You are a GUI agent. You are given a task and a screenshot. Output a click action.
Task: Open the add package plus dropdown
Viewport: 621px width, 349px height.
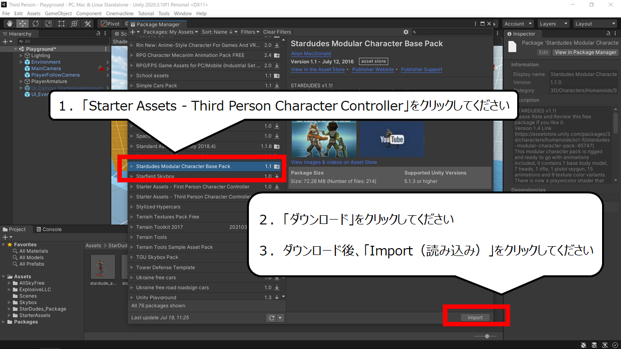pyautogui.click(x=135, y=32)
